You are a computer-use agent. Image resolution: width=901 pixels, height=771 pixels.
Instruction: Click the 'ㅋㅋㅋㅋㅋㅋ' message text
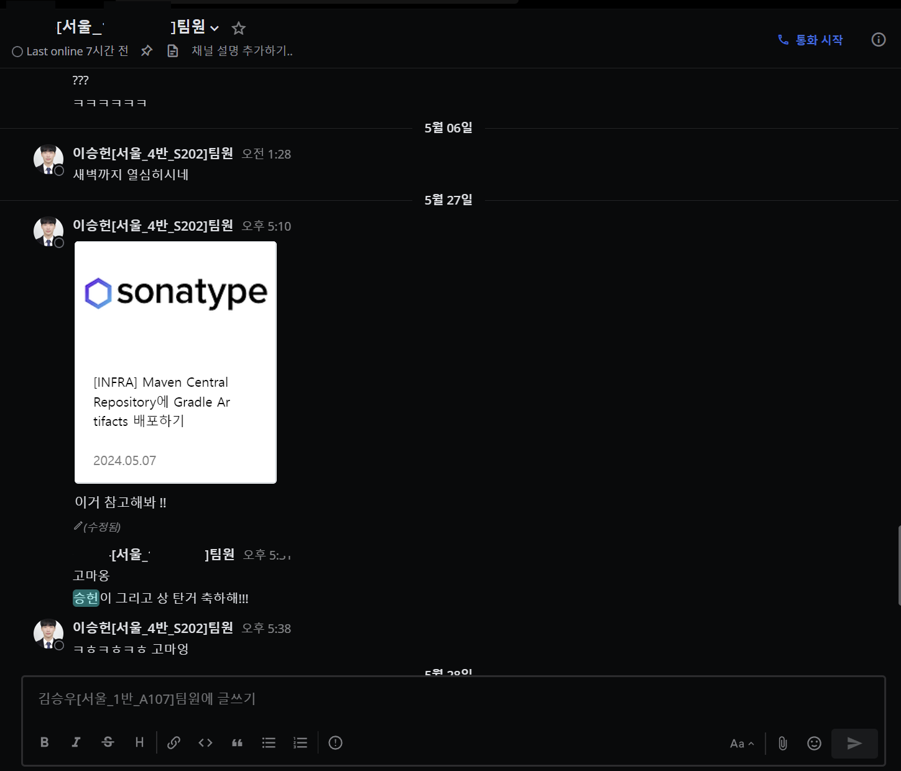point(109,103)
